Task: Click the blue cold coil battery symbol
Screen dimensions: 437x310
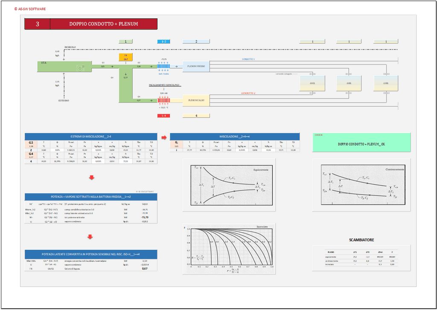Action: coord(163,66)
